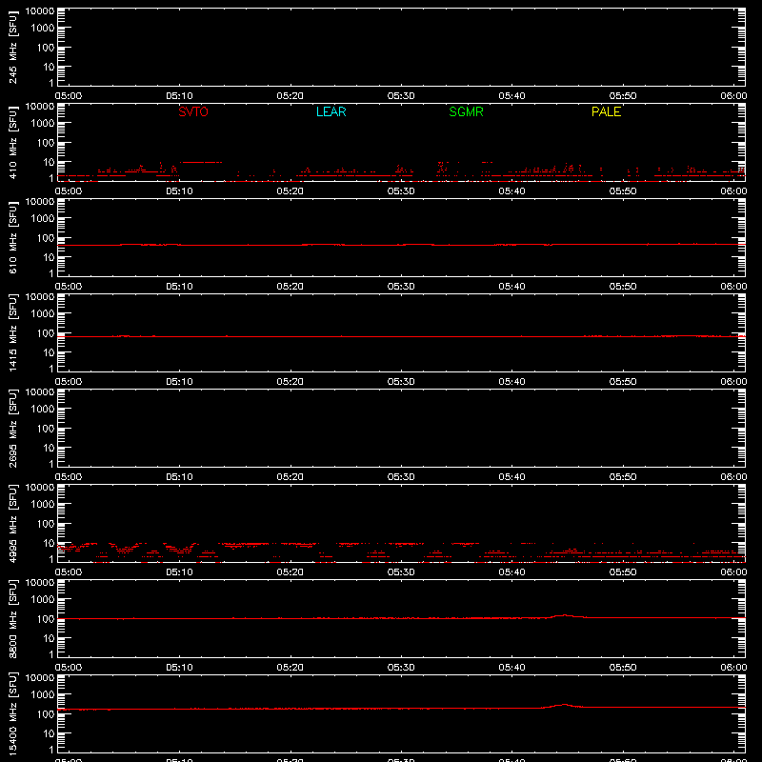
Task: Click 06:00 time label below 410 MHz panel
Action: pos(733,191)
